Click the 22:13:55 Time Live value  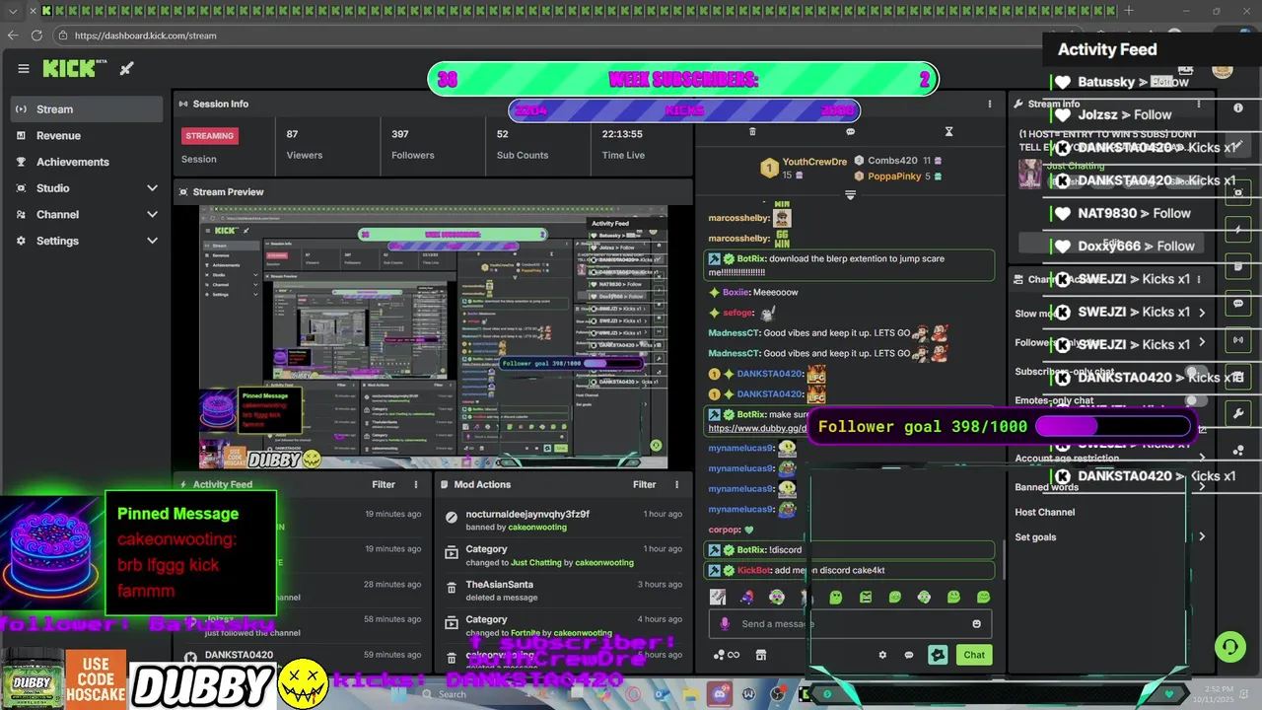click(x=623, y=134)
